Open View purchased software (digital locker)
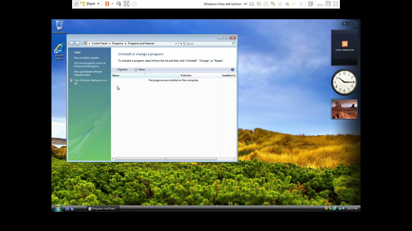 tap(88, 73)
